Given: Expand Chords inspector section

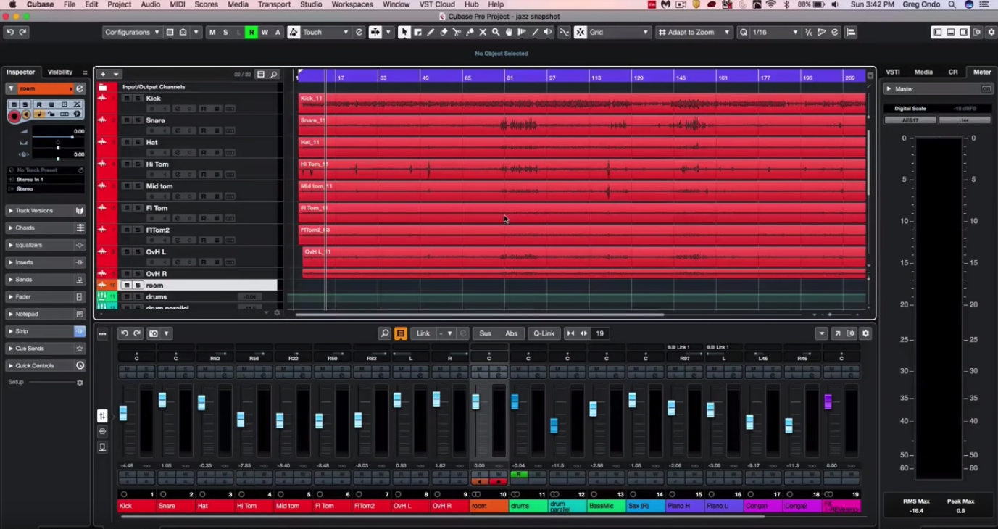Looking at the screenshot, I should point(45,228).
